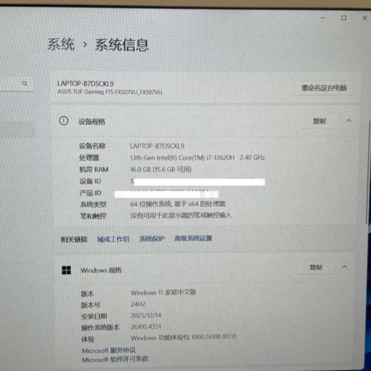Click the search magnifier icon
371x371 pixels.
point(25,84)
